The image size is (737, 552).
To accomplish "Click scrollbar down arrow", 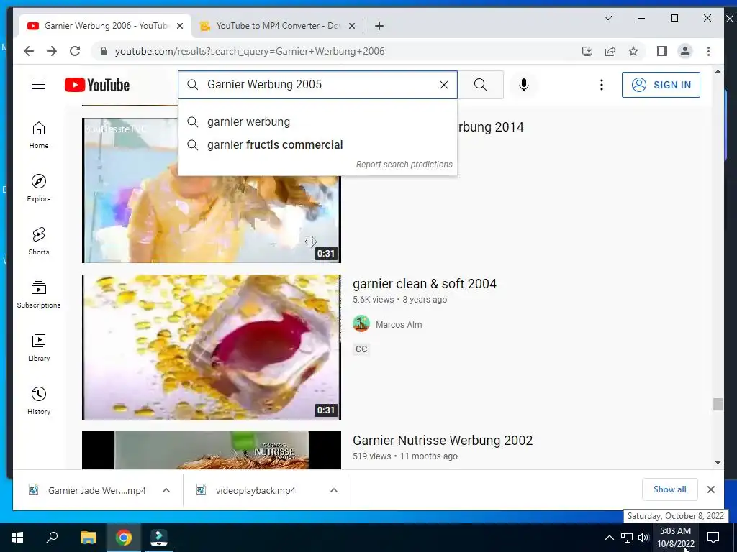I will pyautogui.click(x=718, y=463).
